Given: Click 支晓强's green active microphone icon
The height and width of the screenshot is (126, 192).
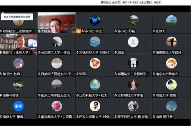Looking at the screenshot, I should (x=39, y=31).
